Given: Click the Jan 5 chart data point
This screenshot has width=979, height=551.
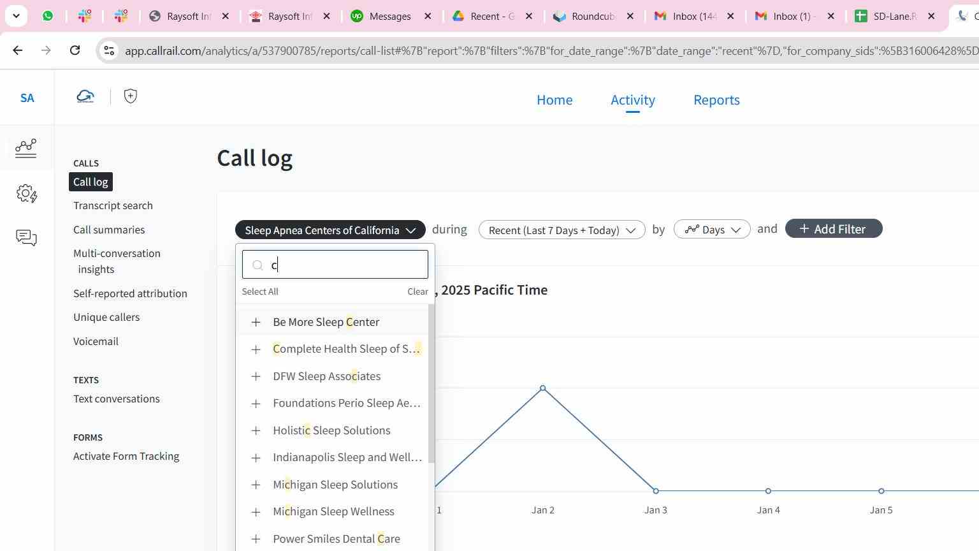Looking at the screenshot, I should coord(881,491).
